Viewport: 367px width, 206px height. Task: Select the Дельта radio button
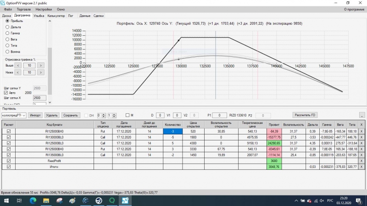pos(7,27)
